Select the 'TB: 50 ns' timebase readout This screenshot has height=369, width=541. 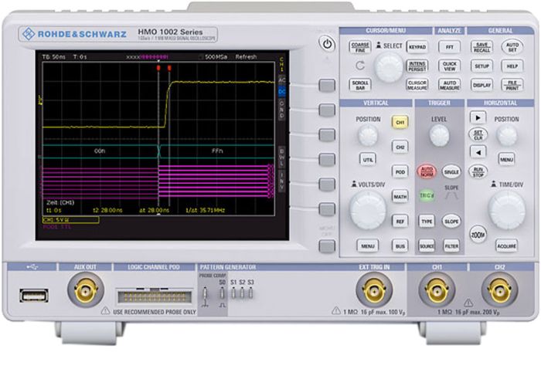click(53, 57)
